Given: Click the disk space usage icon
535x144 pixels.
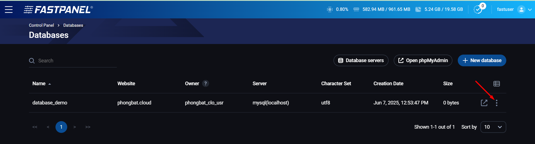Looking at the screenshot, I should [x=418, y=9].
